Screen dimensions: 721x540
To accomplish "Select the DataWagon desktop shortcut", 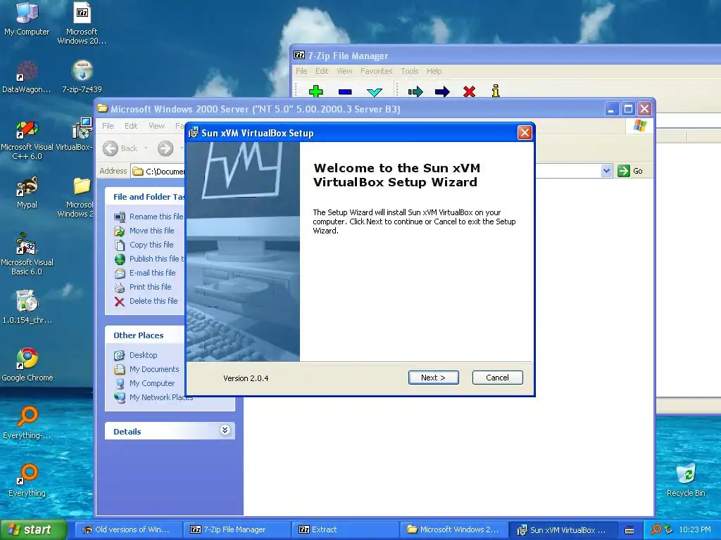I will 27,77.
